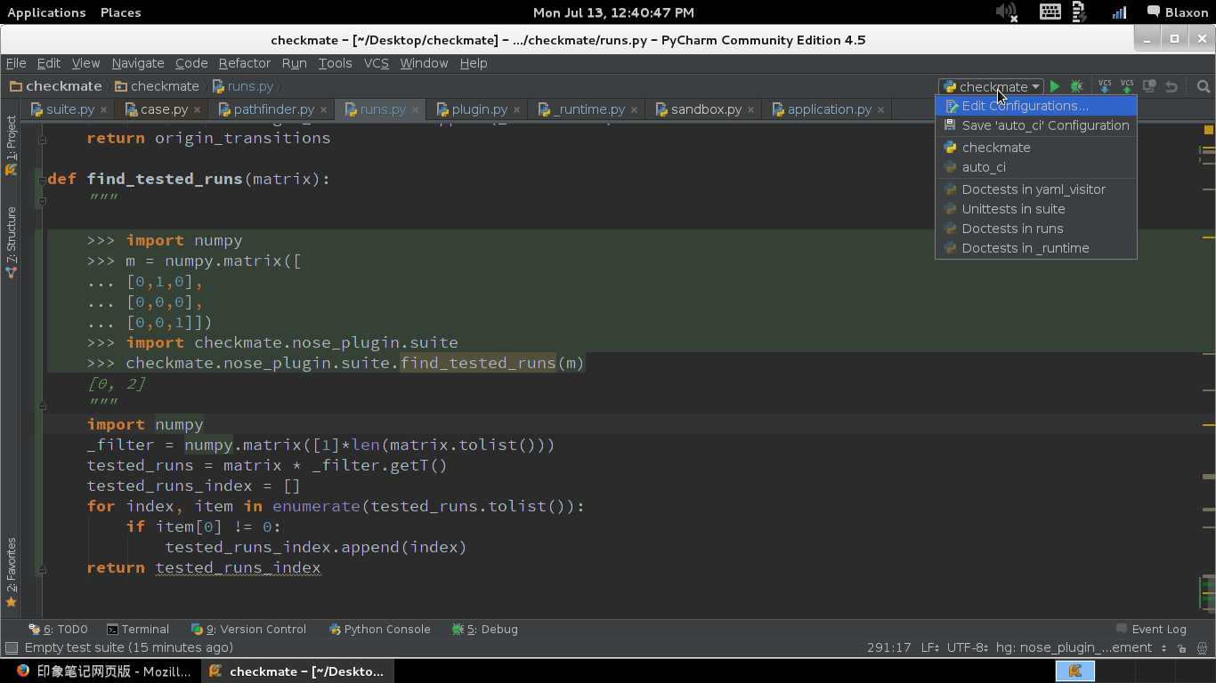Open the Navigate menu
1216x683 pixels.
pyautogui.click(x=138, y=63)
